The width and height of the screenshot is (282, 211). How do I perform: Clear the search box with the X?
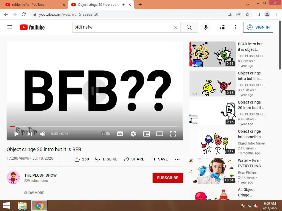pyautogui.click(x=175, y=27)
